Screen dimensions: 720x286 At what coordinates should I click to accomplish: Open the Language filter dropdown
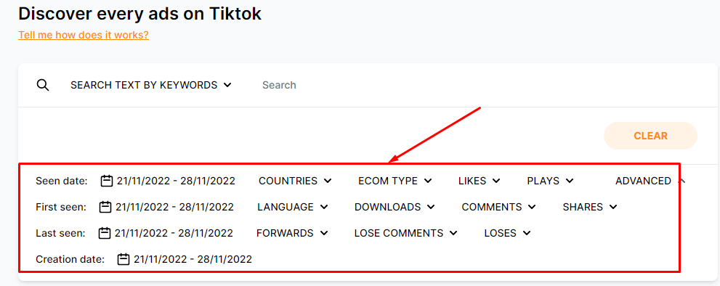pos(293,207)
